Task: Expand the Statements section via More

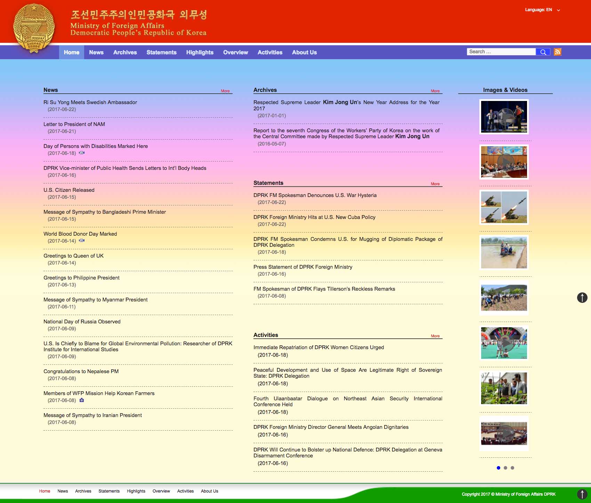Action: click(x=435, y=184)
